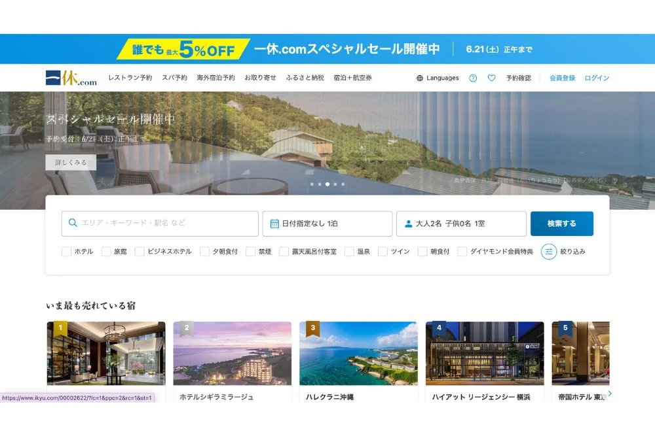The image size is (655, 438).
Task: Open the first ranked hotel lobby photo
Action: click(106, 354)
